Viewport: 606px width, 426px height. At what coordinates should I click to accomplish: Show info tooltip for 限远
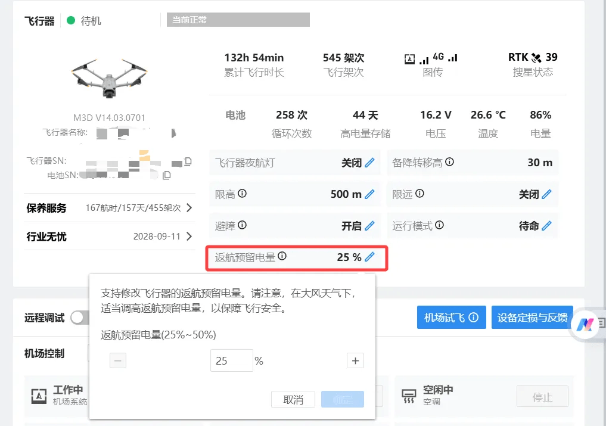click(419, 193)
